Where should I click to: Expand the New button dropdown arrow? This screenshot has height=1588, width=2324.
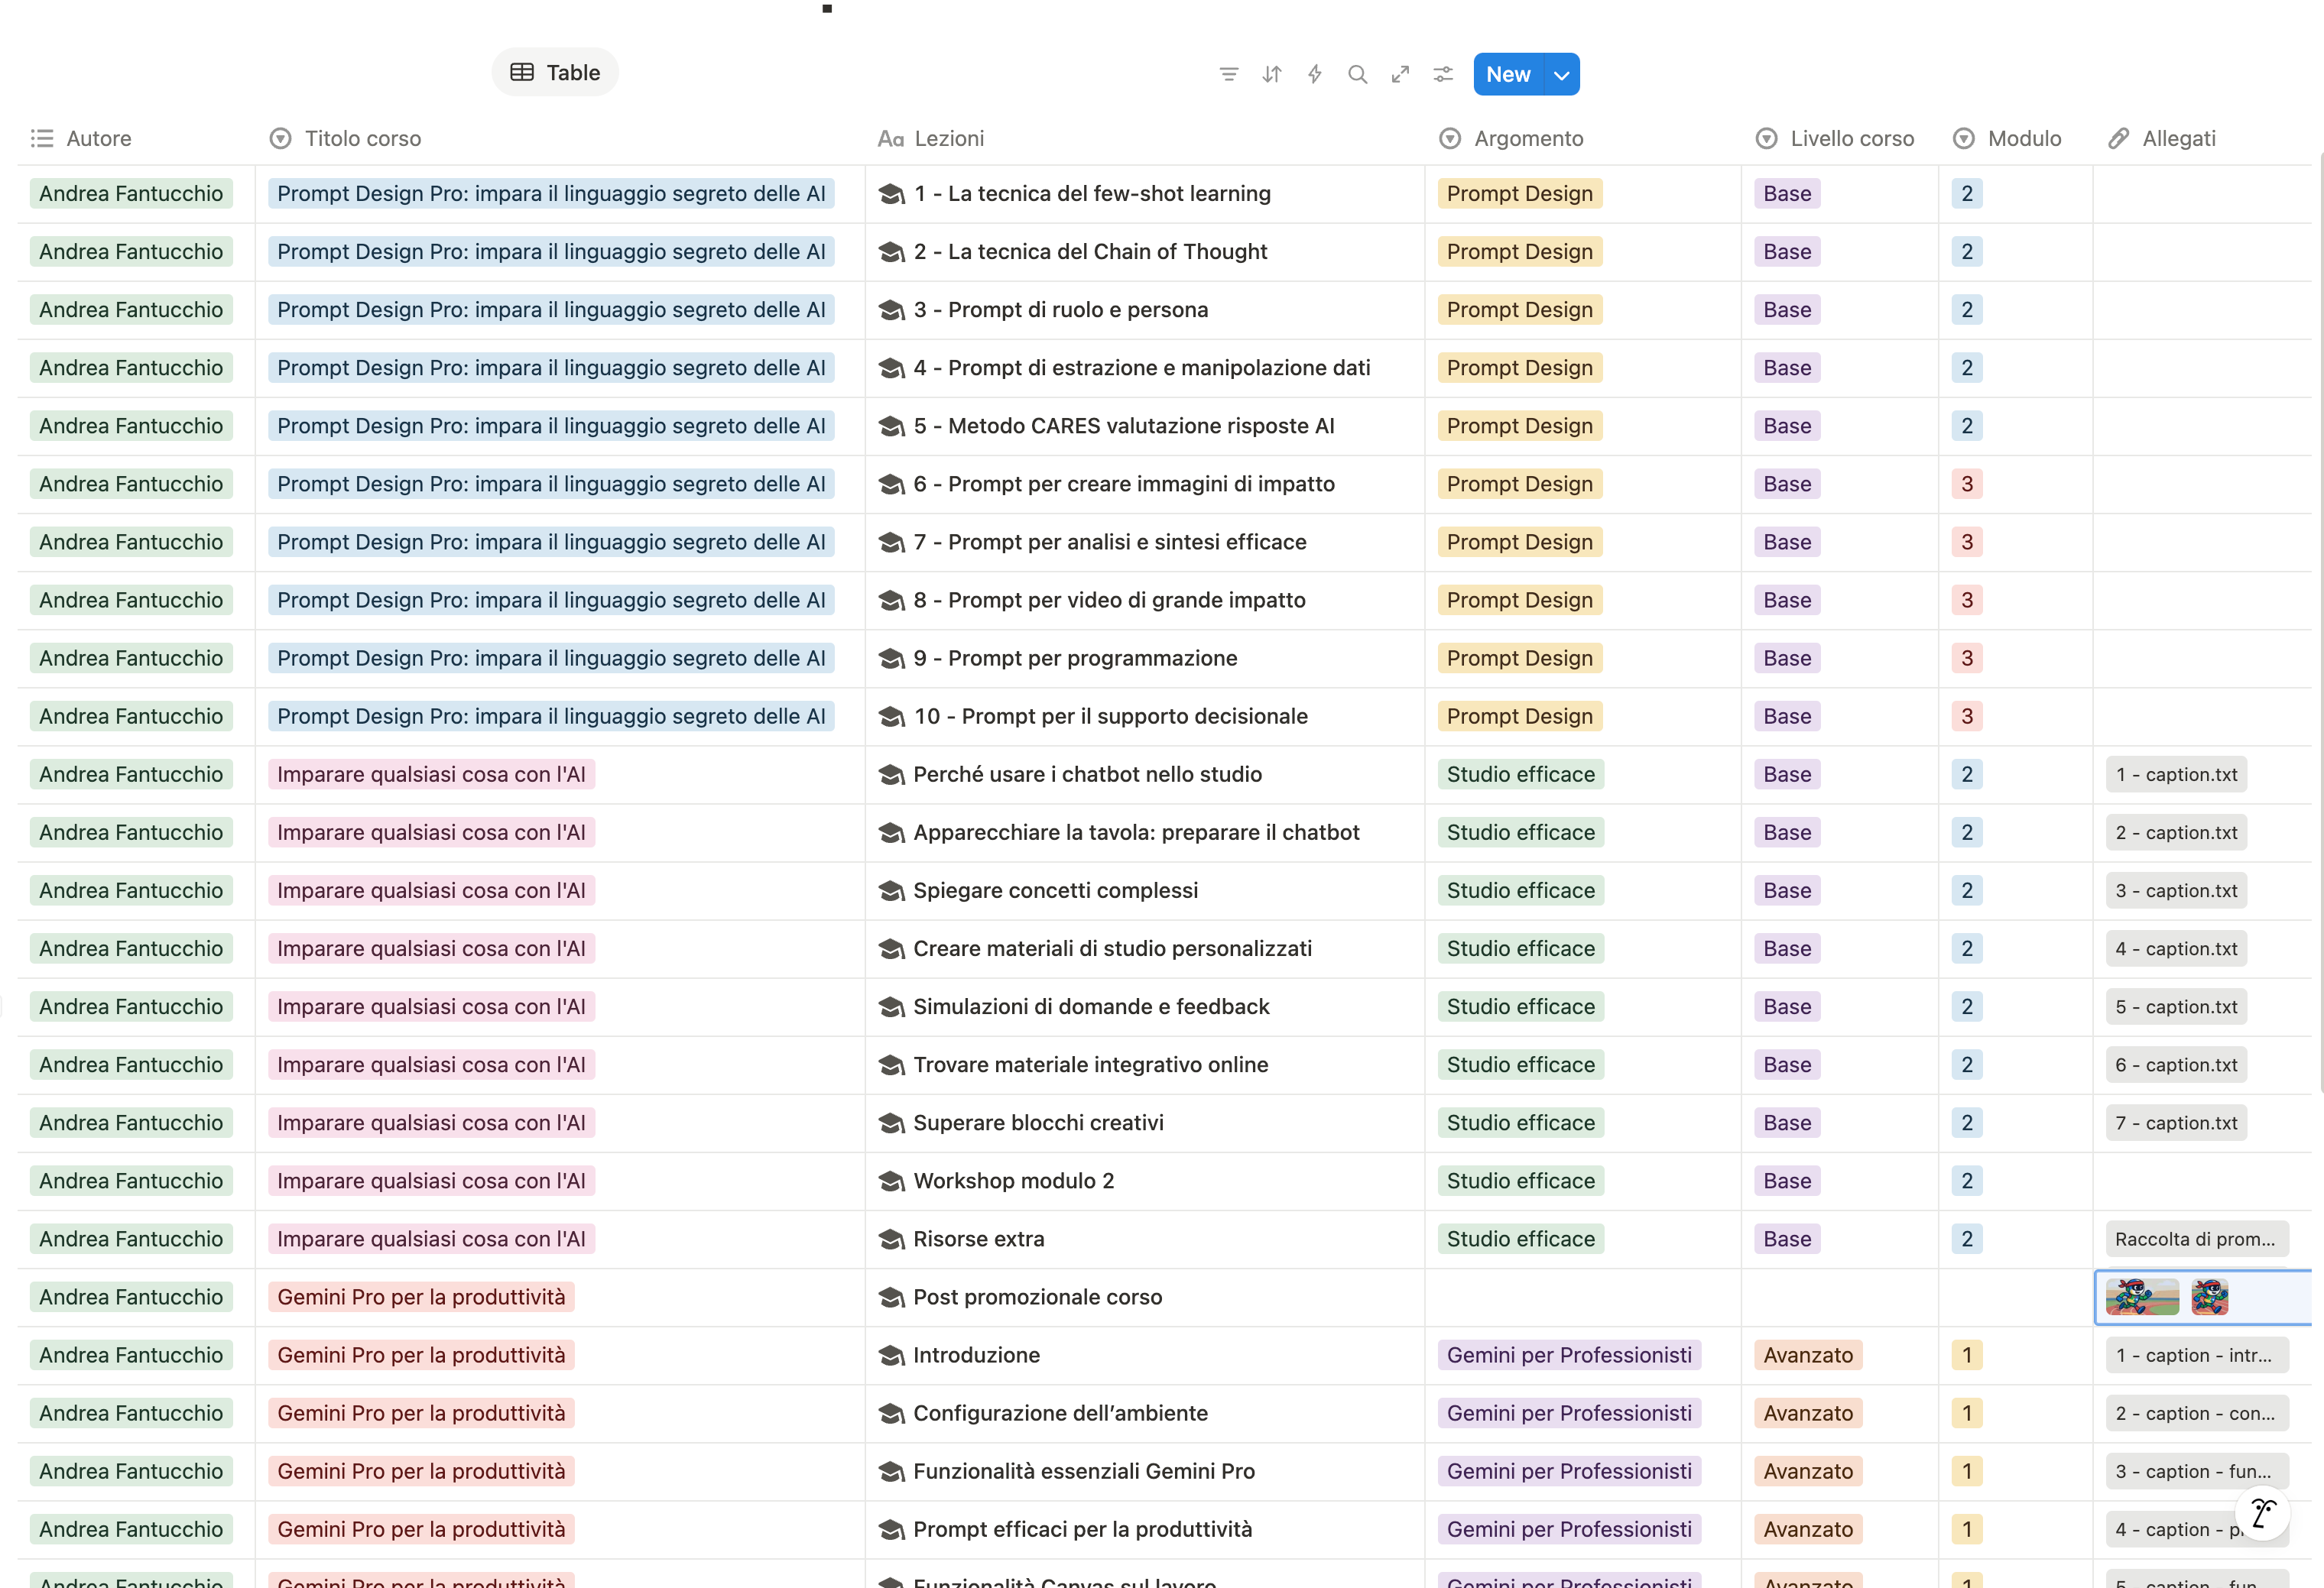(1561, 75)
